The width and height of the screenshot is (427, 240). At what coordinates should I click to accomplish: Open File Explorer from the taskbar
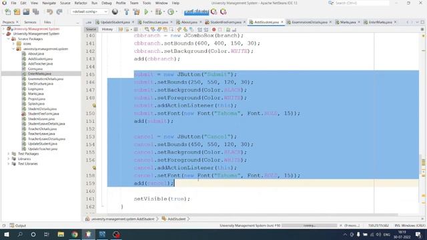click(x=61, y=234)
